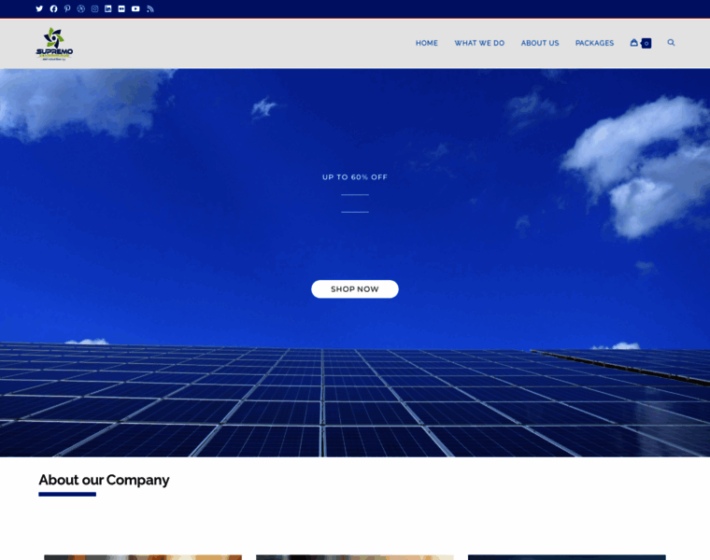Click the Facebook icon in top bar

tap(53, 8)
